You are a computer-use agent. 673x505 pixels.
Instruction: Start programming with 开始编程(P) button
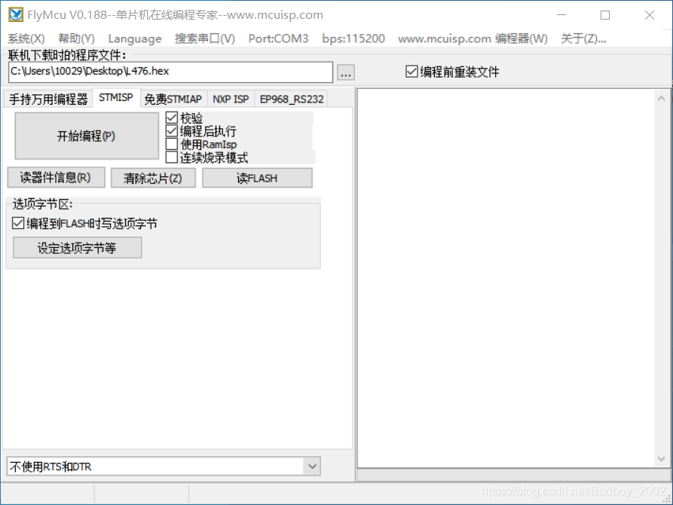[x=87, y=136]
